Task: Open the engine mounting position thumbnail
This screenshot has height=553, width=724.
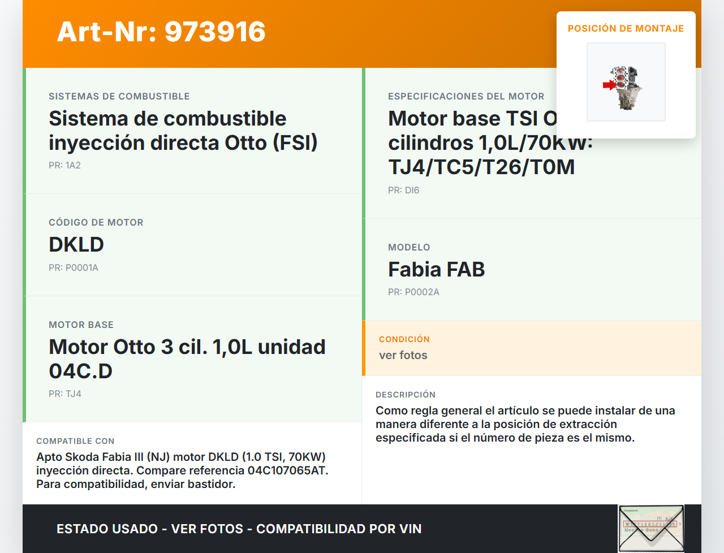Action: (626, 82)
